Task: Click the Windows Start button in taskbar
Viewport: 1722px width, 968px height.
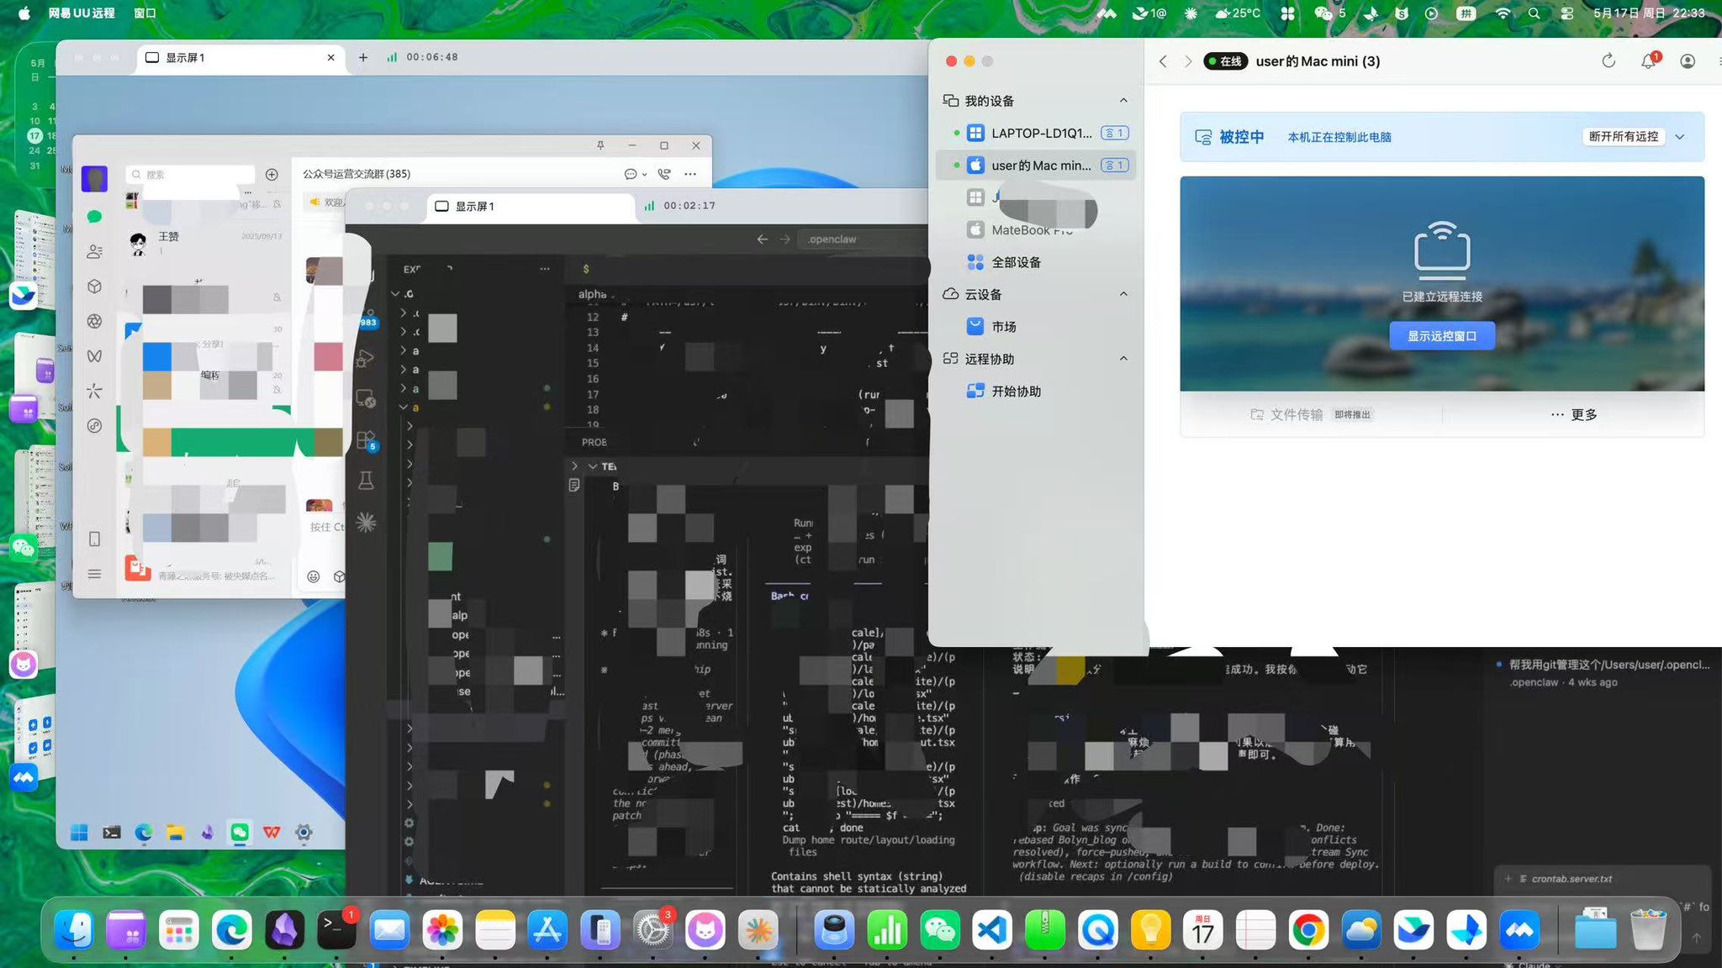Action: click(x=79, y=833)
